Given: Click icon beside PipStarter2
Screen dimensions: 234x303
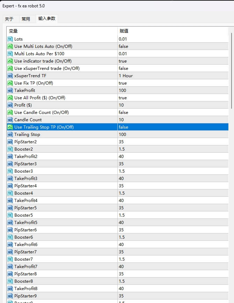Looking at the screenshot, I should coord(10,142).
